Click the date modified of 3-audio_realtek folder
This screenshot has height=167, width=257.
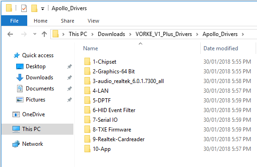(227, 81)
